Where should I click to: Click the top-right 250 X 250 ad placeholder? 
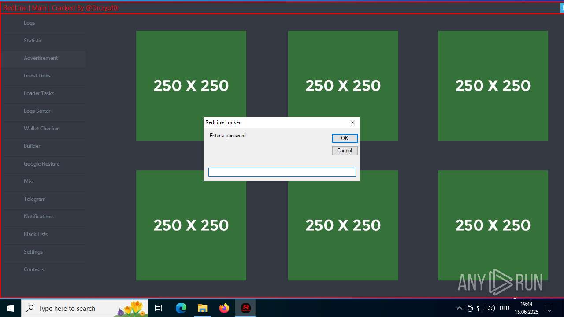(493, 86)
